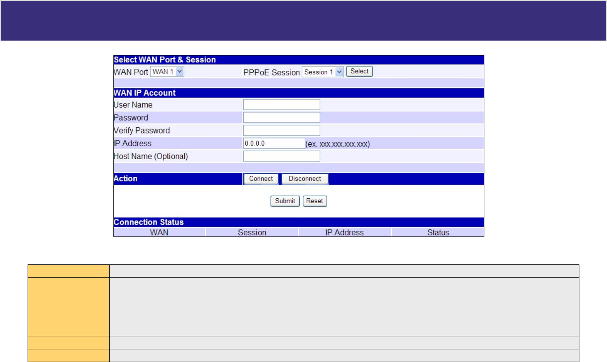Click the Verify Password field
Viewport: 607px width, 362px height.
[x=281, y=130]
